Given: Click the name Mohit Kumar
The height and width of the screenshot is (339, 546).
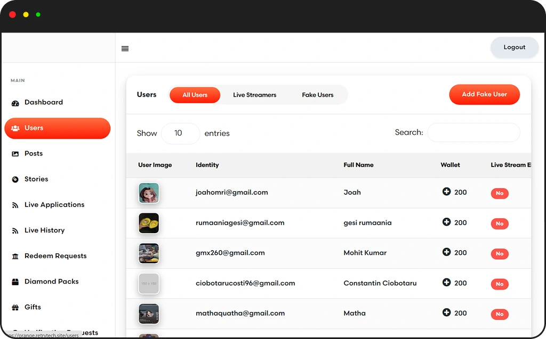Looking at the screenshot, I should click(365, 253).
